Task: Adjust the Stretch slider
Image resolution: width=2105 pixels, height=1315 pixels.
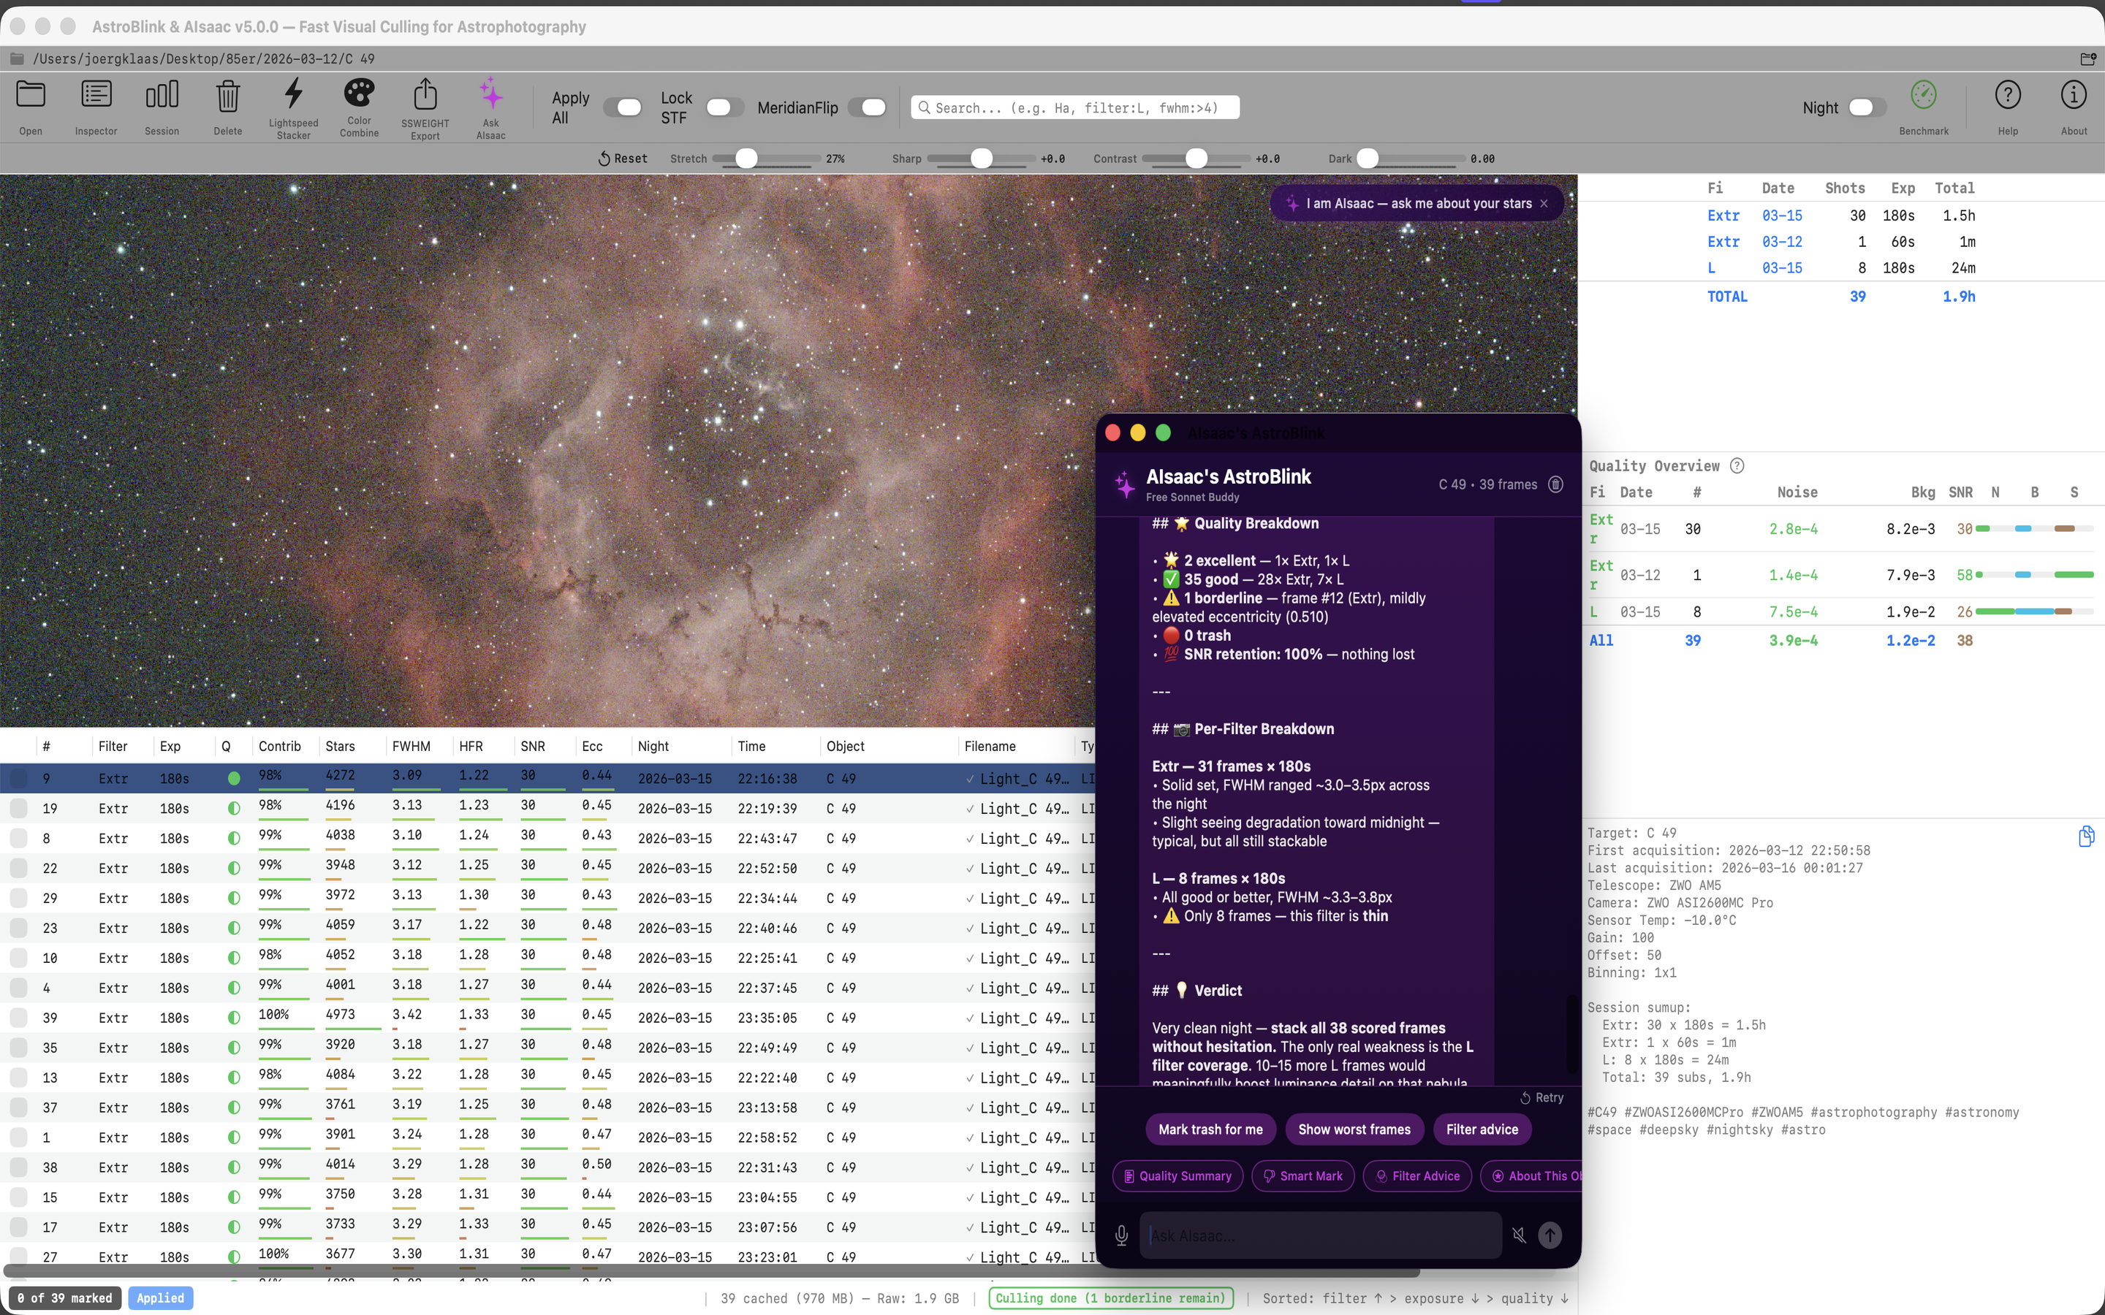Action: pyautogui.click(x=746, y=159)
